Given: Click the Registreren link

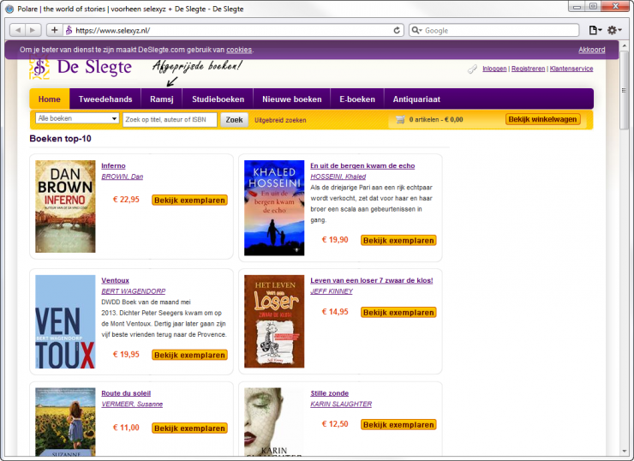Looking at the screenshot, I should click(x=528, y=69).
